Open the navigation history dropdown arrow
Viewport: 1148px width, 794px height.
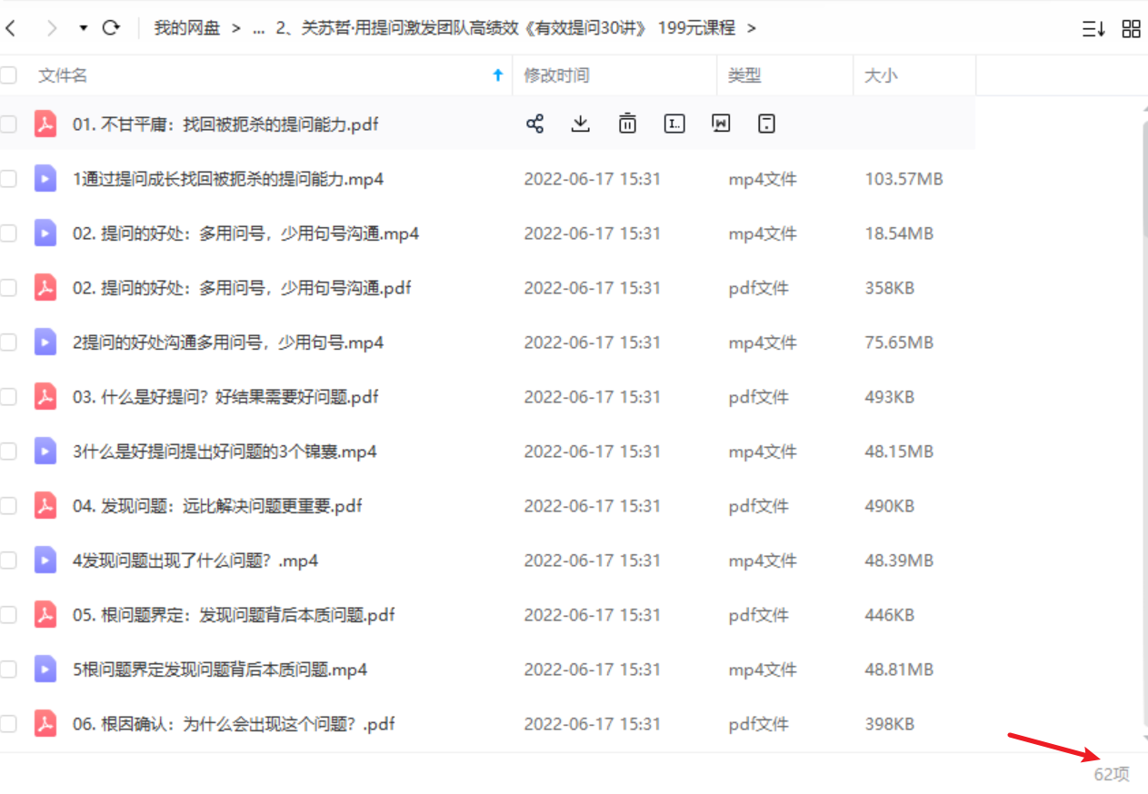click(x=84, y=28)
